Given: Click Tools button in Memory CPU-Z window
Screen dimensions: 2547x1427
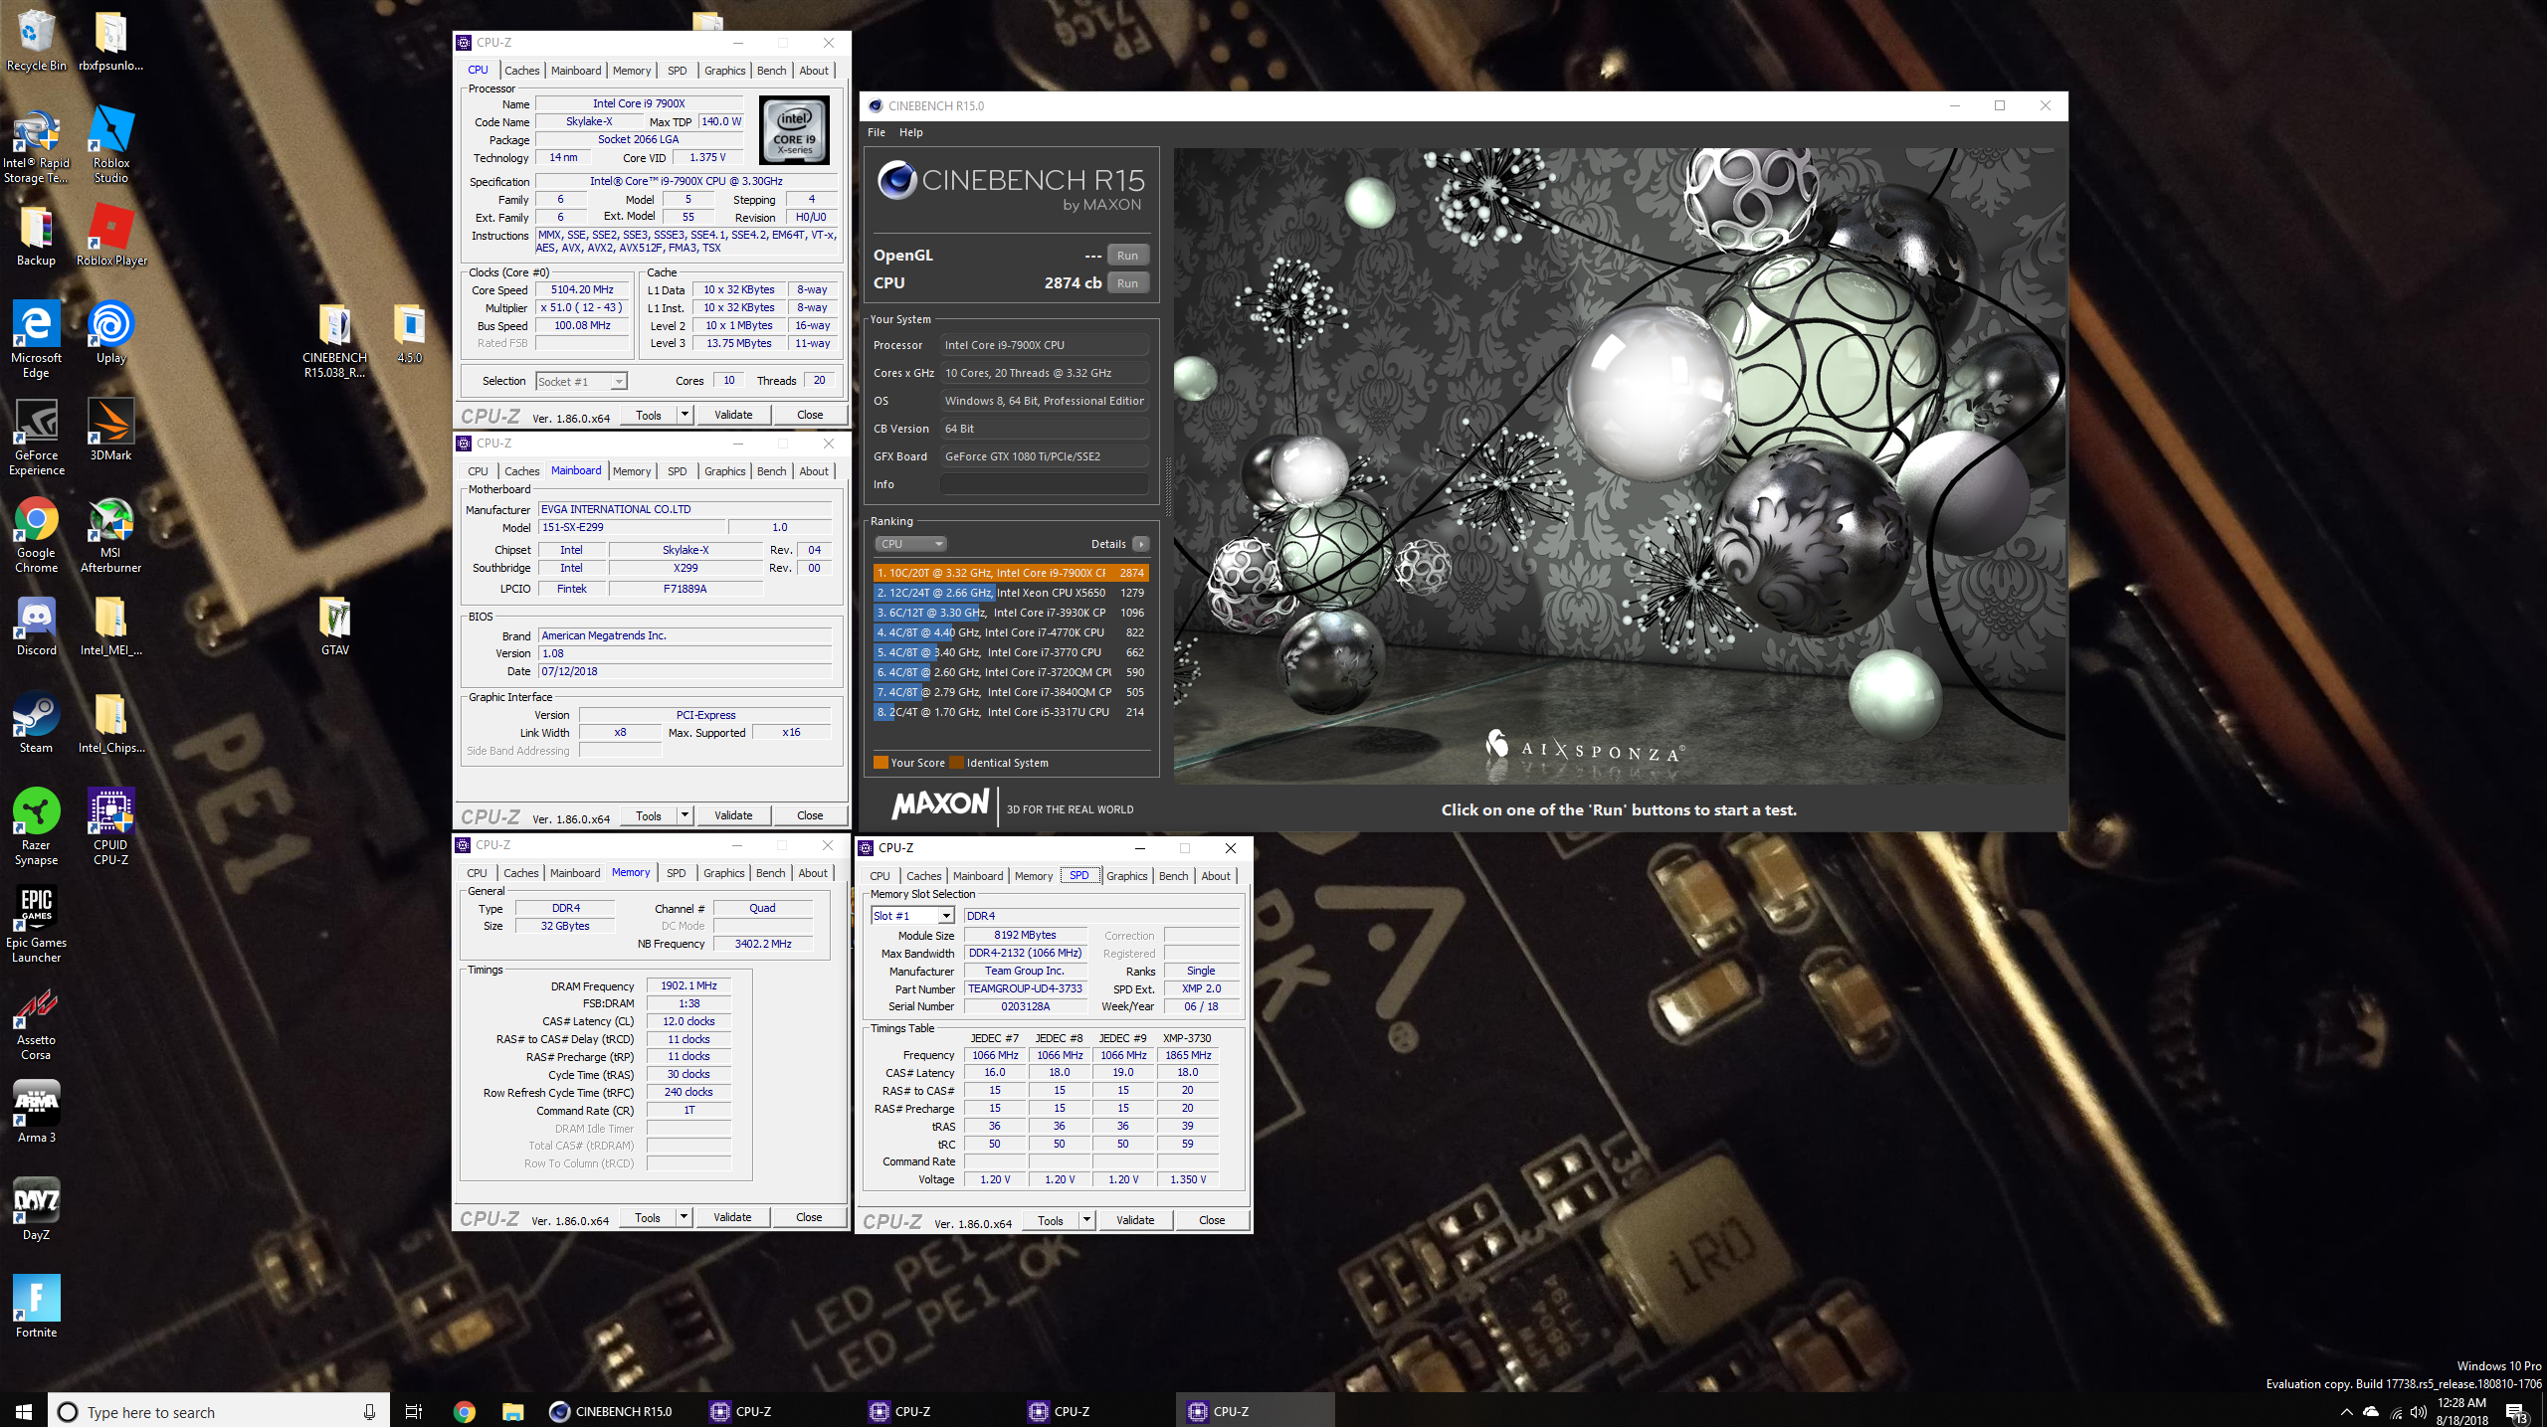Looking at the screenshot, I should [648, 1217].
